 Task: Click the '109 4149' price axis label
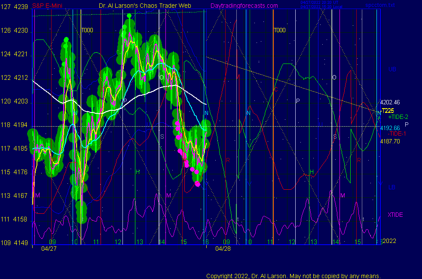[14, 243]
